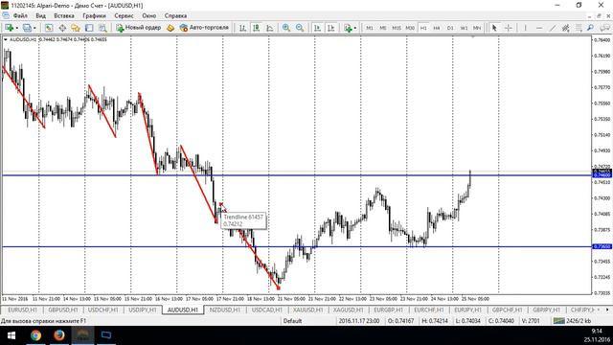
Task: Pick the equidistant channel tool
Action: (565, 28)
